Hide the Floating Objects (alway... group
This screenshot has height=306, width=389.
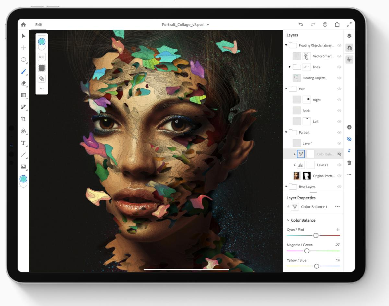tap(339, 45)
